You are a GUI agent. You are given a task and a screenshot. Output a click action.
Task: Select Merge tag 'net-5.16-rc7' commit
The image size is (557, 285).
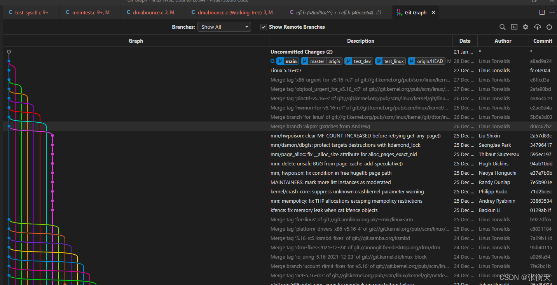279,275
